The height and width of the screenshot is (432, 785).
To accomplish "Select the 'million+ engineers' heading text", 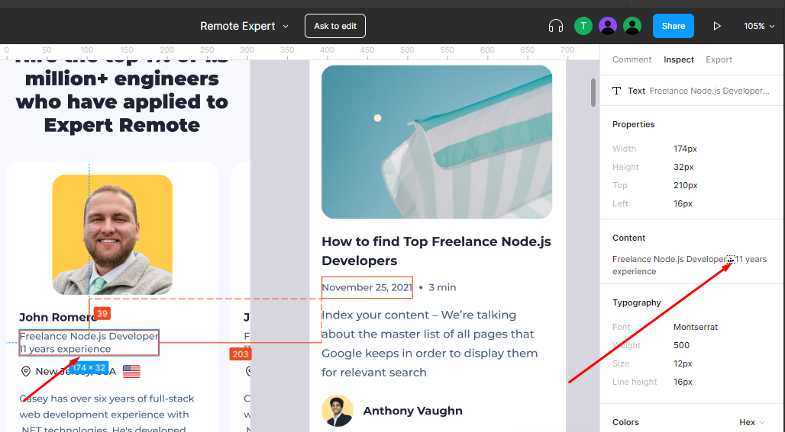I will [x=121, y=78].
